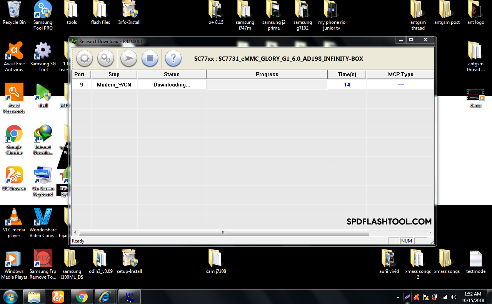Select the samsung j2 prime folder
The height and width of the screenshot is (304, 492).
274,16
